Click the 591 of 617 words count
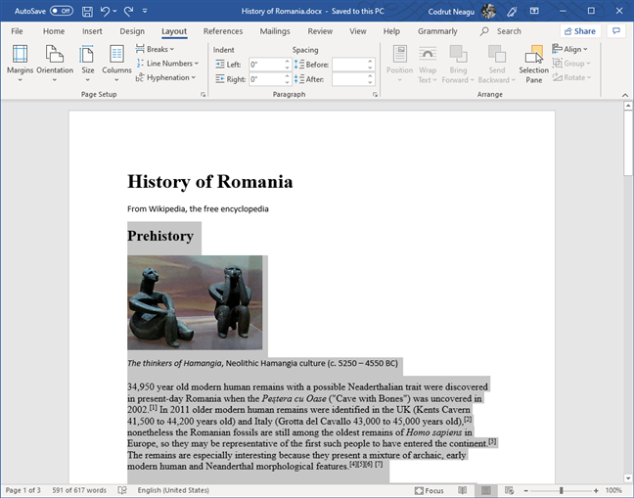 [x=79, y=490]
